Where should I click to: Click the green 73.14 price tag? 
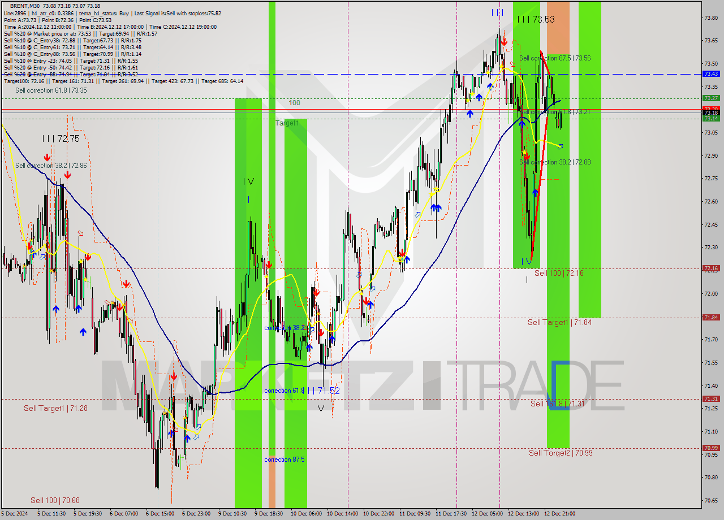click(710, 119)
